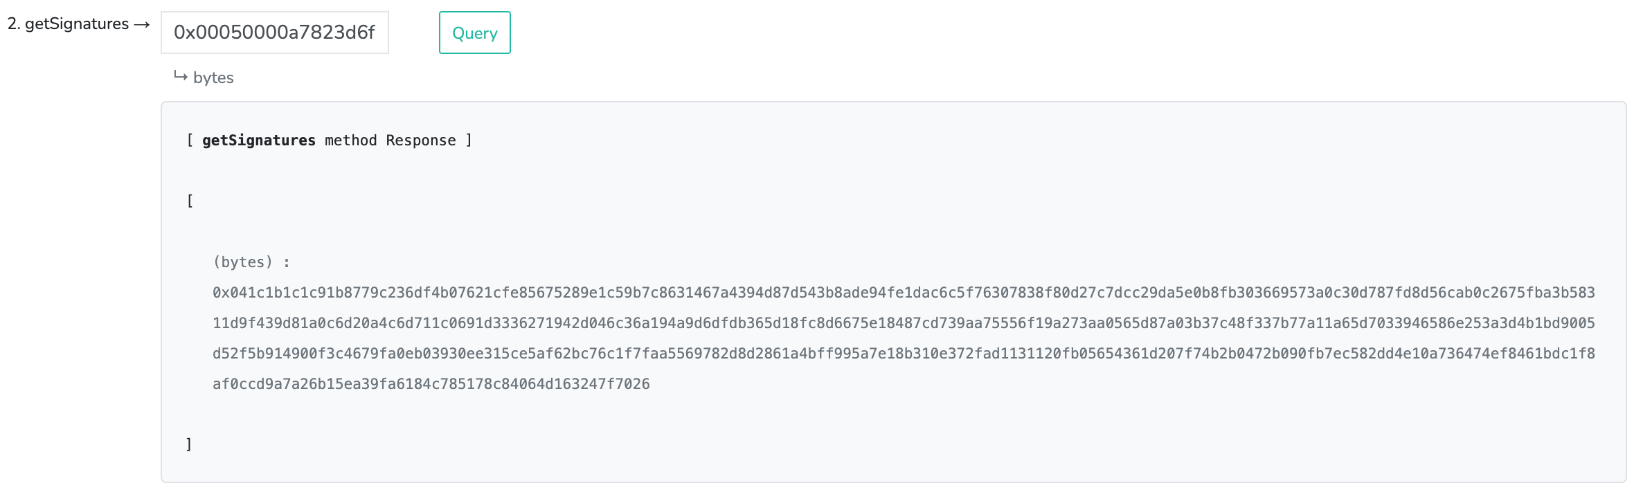Viewport: 1634px width, 490px height.
Task: Click hex line starting with d52f5b914900
Action: [x=904, y=354]
